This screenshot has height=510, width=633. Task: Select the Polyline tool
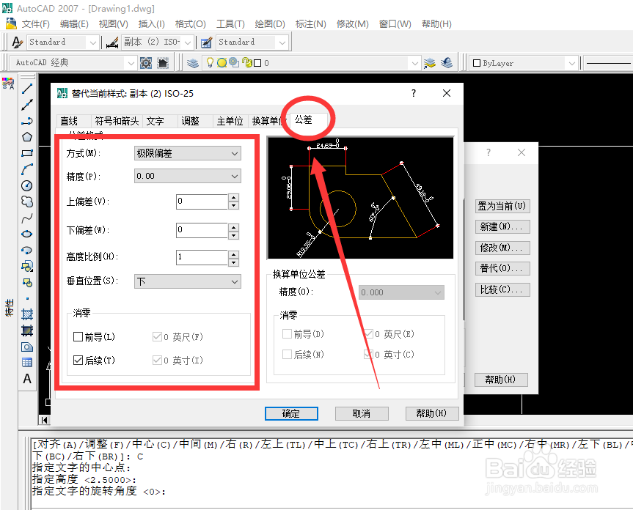coord(27,121)
